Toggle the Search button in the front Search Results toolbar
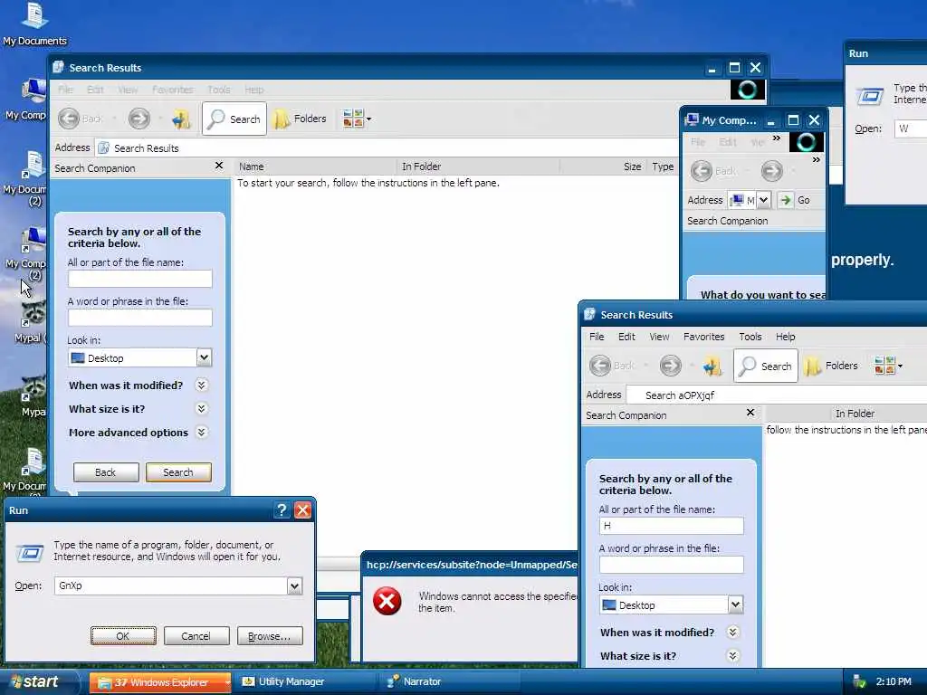The height and width of the screenshot is (695, 927). pyautogui.click(x=766, y=366)
